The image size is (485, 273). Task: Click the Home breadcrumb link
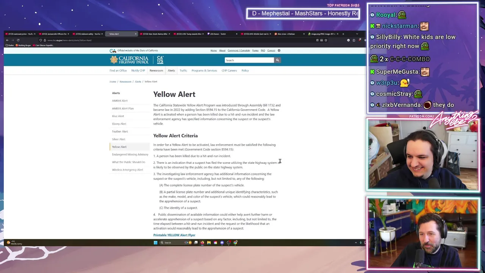[x=113, y=82]
